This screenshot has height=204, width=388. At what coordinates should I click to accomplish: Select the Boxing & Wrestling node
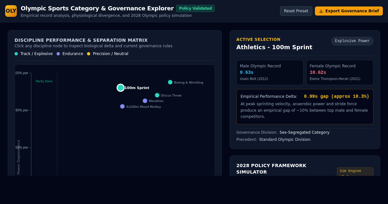[170, 82]
